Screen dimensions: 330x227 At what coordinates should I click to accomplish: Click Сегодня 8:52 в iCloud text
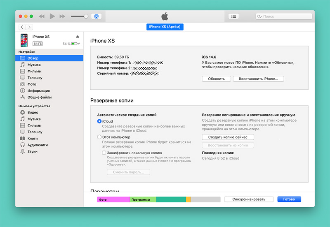(x=221, y=158)
